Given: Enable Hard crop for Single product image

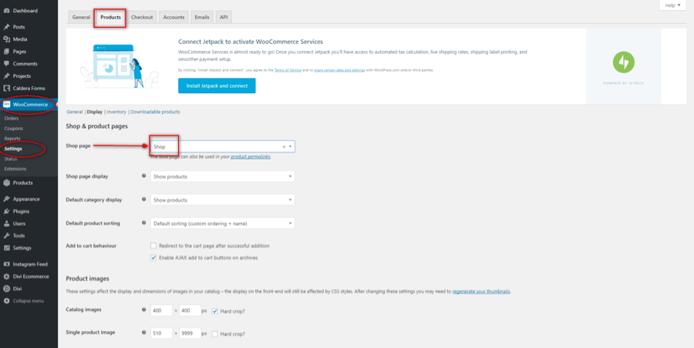Looking at the screenshot, I should coord(214,334).
